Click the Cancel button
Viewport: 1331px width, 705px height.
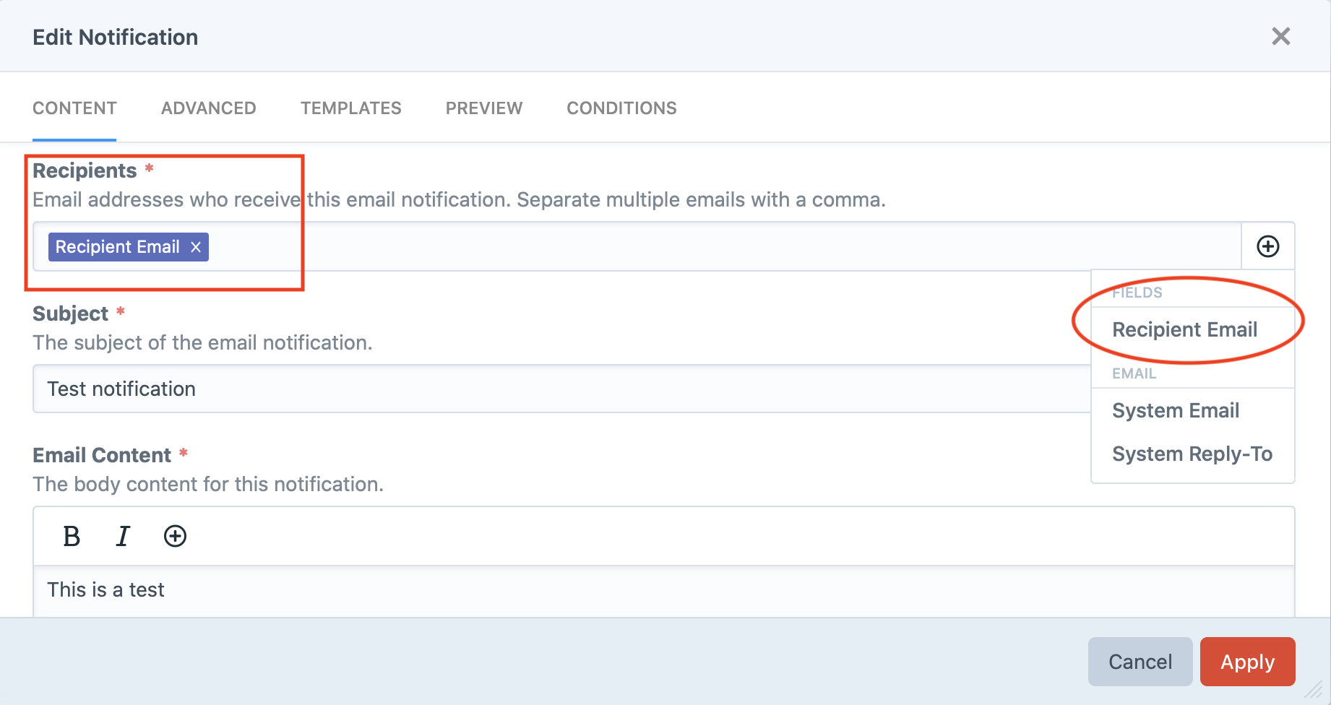point(1140,661)
